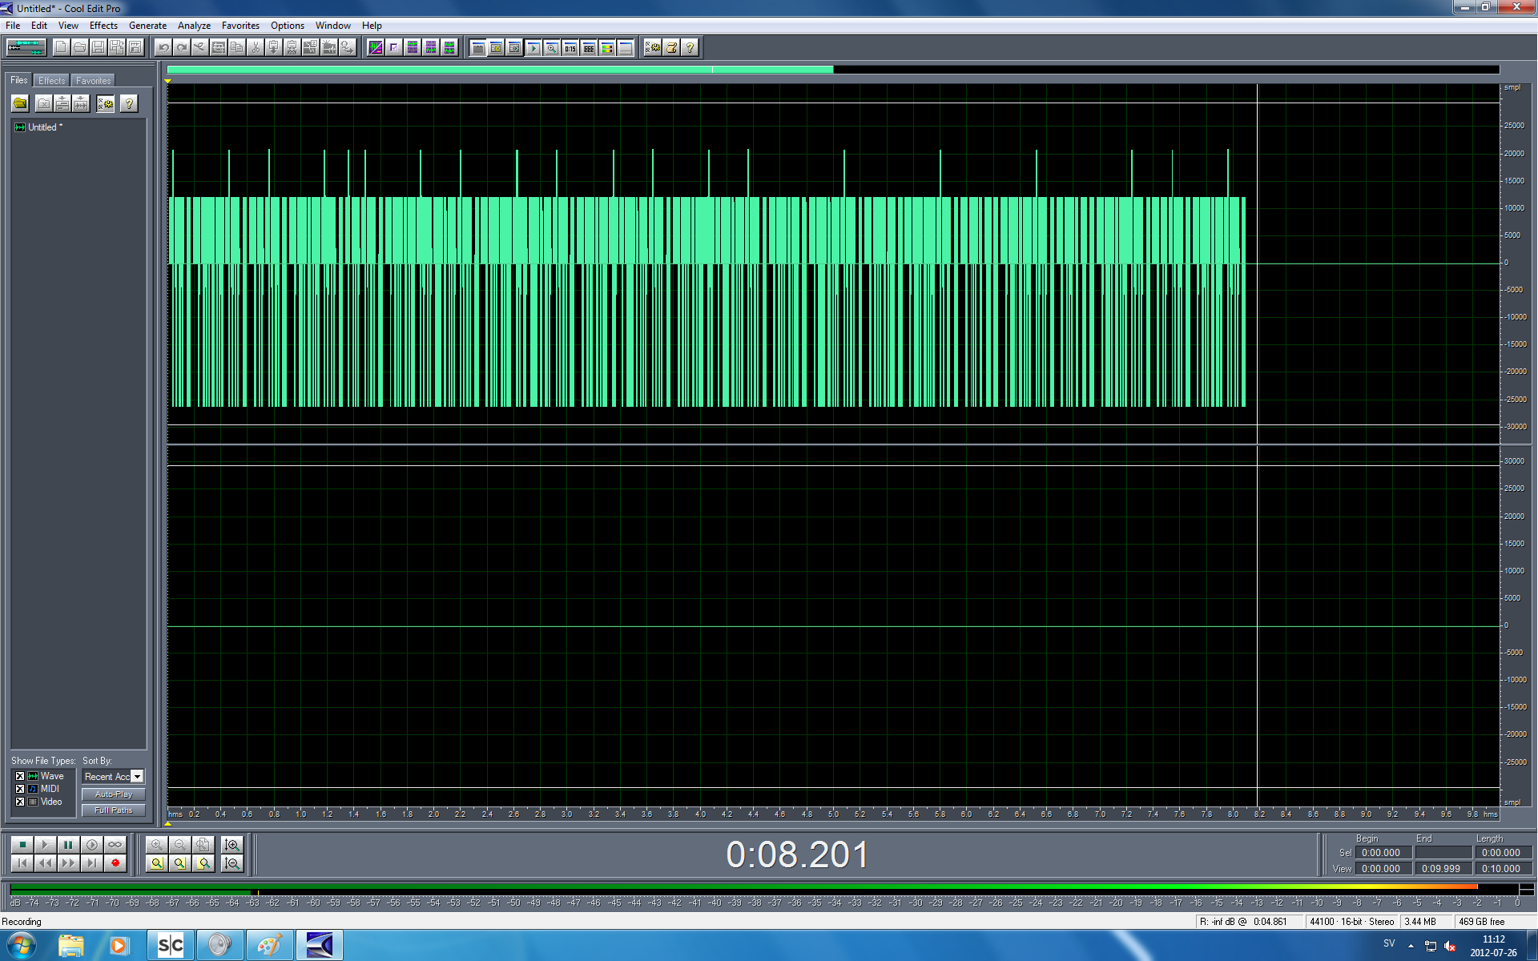Click the Insert into Multitrack icon in Files panel
This screenshot has height=961, width=1538.
[62, 103]
